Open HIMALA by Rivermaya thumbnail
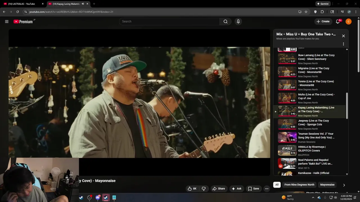The height and width of the screenshot is (202, 360). pyautogui.click(x=287, y=150)
